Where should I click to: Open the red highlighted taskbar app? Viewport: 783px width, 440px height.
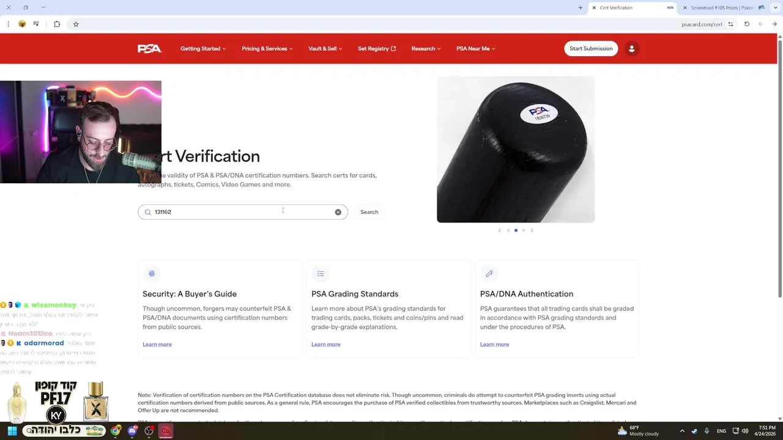(165, 431)
